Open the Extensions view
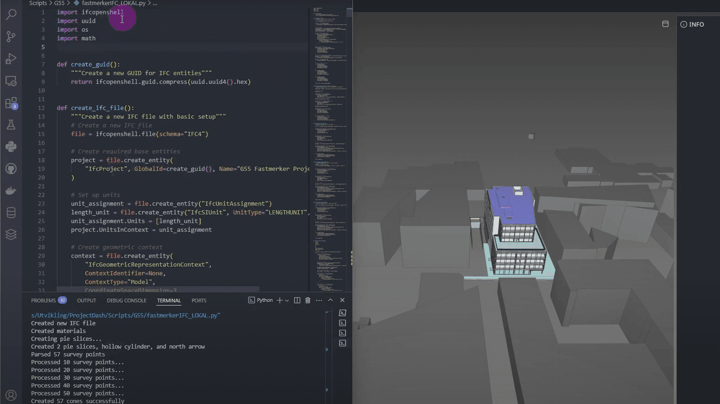 11,103
